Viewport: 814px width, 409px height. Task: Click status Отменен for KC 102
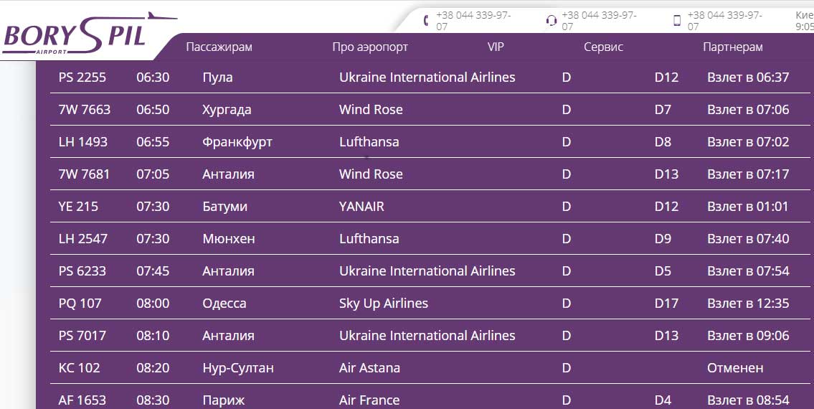click(735, 368)
